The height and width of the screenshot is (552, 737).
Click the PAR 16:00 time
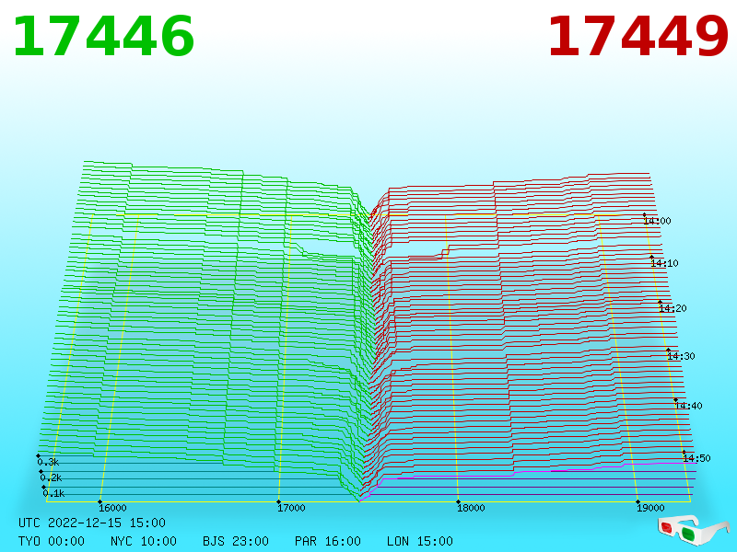click(x=328, y=541)
